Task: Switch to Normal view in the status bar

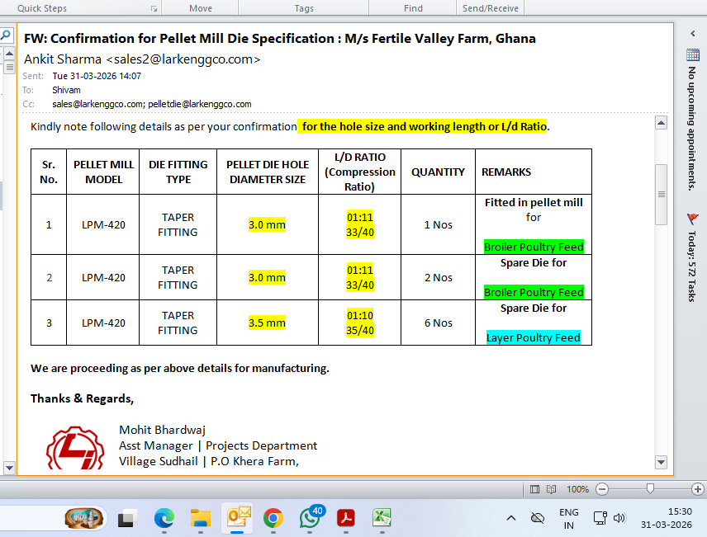Action: click(x=535, y=489)
